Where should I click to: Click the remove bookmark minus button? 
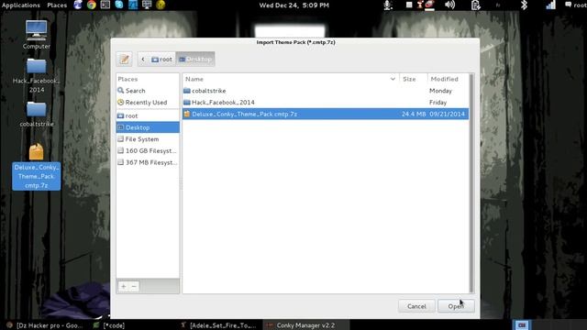[x=134, y=287]
